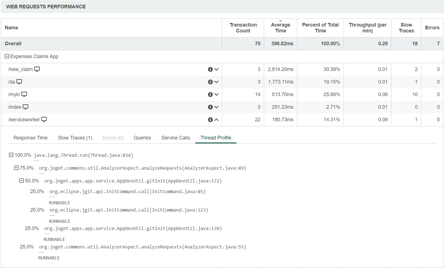
Task: Switch to the Response Time tab
Action: point(30,138)
